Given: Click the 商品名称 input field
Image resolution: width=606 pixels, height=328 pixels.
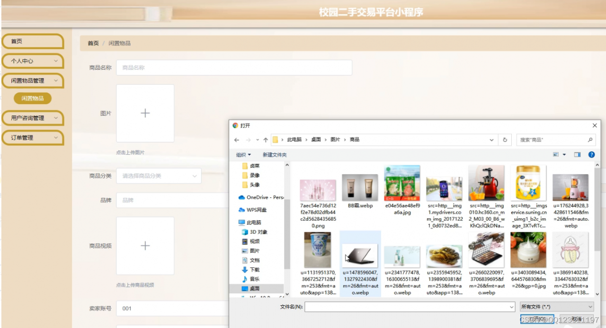Looking at the screenshot, I should (x=234, y=68).
